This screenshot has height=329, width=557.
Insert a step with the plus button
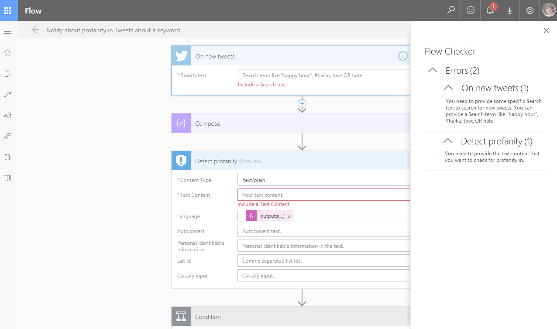tap(302, 103)
